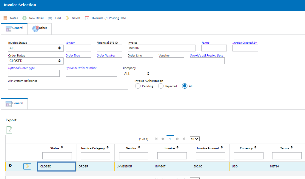Sort by Invoice Amount column
The image size is (305, 179).
click(222, 147)
